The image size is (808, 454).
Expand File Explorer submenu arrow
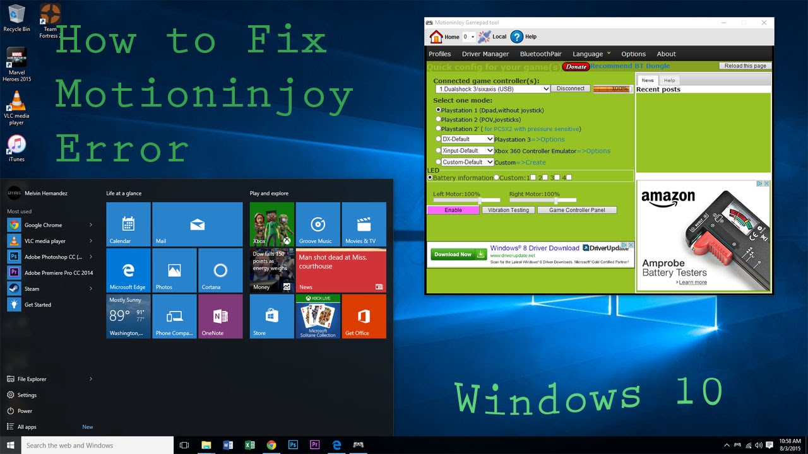91,379
